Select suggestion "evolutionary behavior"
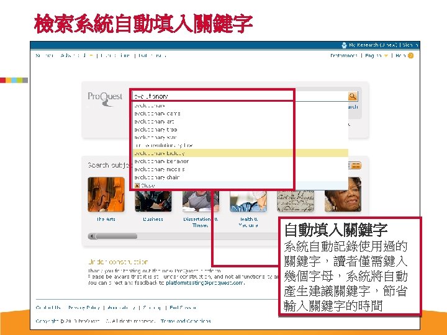 240,161
